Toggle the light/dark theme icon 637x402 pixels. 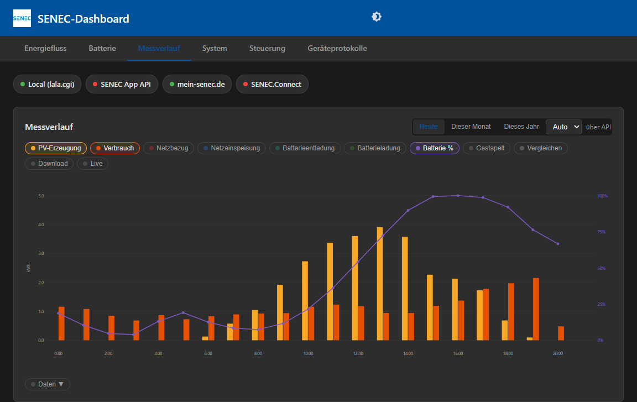pos(377,17)
